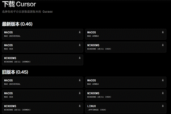Open old version MACOS Mac X64 card

[x=43, y=95]
